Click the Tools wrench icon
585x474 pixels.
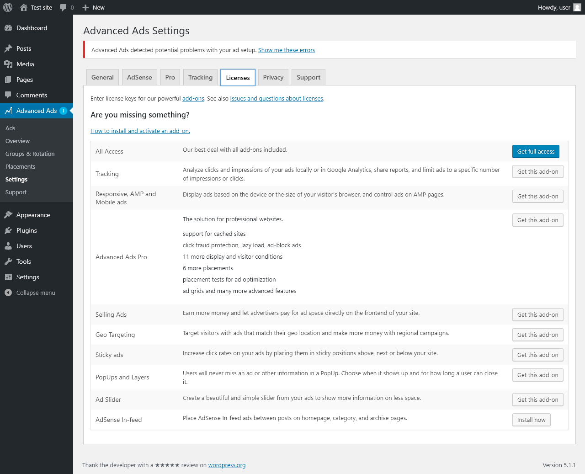(8, 261)
